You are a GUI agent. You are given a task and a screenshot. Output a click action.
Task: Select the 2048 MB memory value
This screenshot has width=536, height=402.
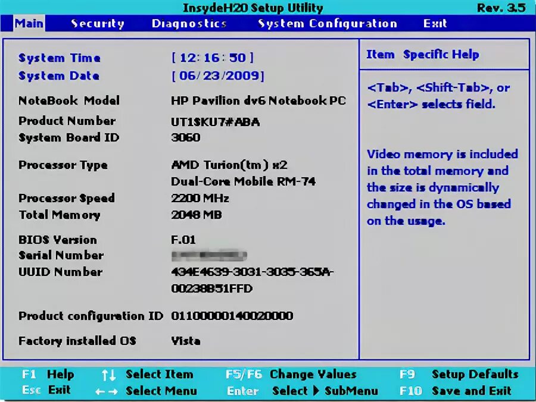[197, 215]
